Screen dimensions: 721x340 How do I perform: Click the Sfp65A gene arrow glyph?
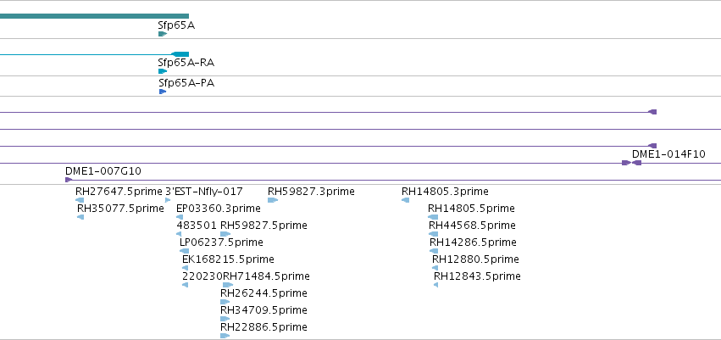pos(163,34)
